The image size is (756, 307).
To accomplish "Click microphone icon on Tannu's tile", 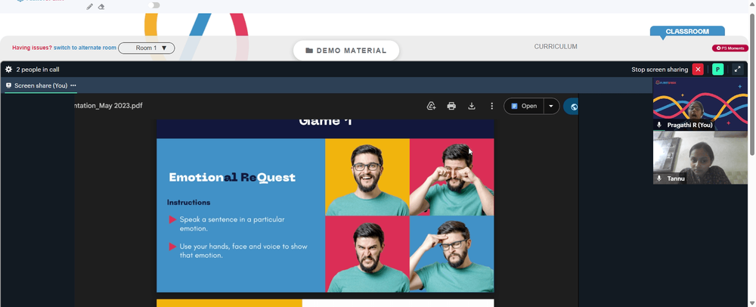I will [659, 178].
